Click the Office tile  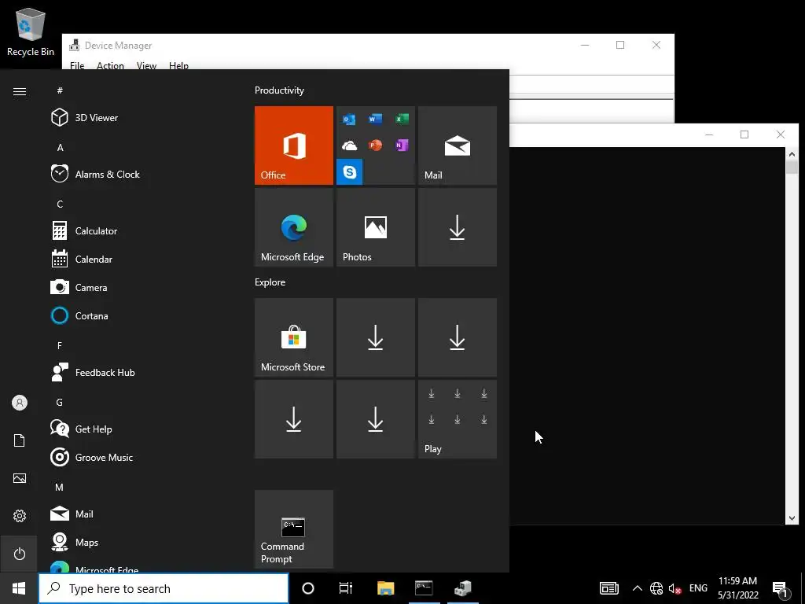294,145
